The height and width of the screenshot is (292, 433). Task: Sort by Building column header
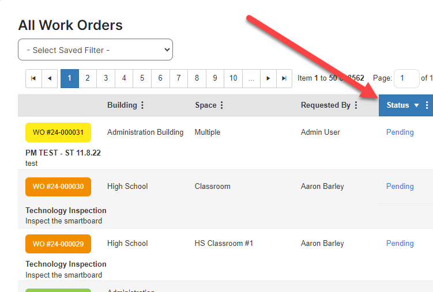[x=122, y=105]
